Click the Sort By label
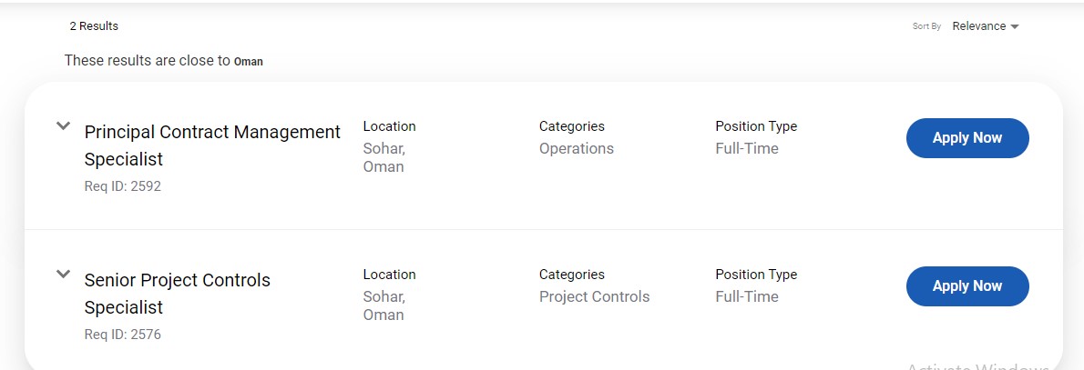 click(926, 26)
